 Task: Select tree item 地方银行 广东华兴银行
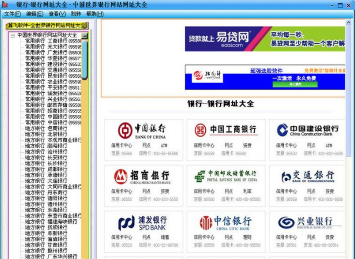point(51,256)
